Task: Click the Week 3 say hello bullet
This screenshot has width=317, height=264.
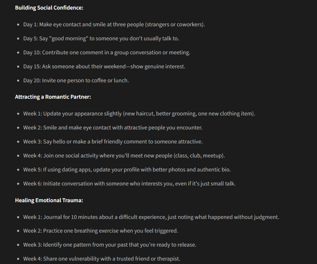Action: click(113, 142)
